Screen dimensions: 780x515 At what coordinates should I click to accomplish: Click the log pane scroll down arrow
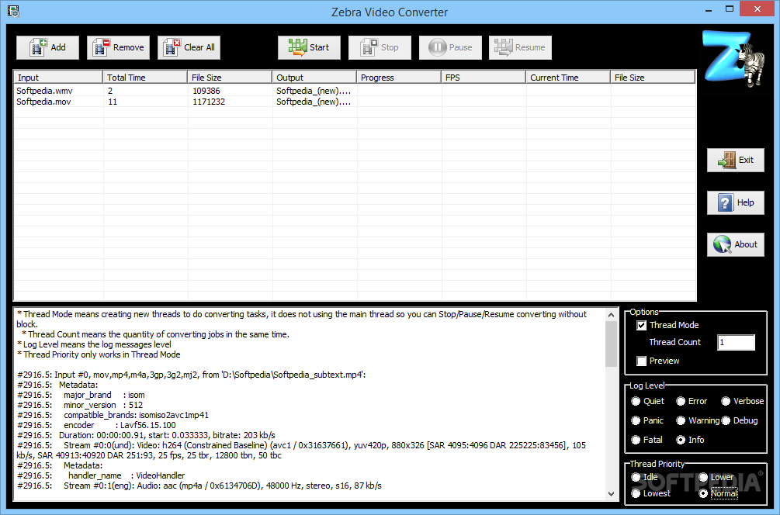click(x=611, y=493)
